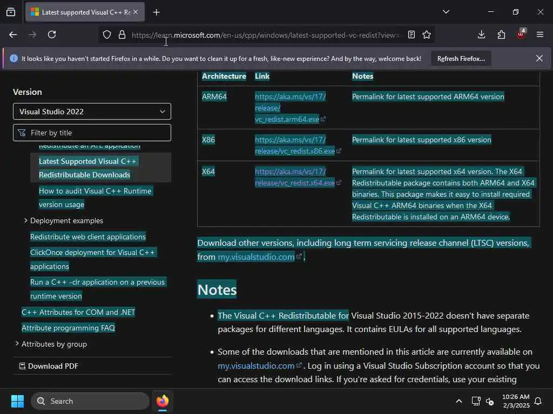Click the Permalink for latest supported x86 note

[x=421, y=140]
